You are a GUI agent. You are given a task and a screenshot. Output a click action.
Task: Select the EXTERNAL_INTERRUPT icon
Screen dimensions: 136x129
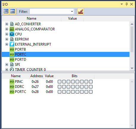pos(12,44)
